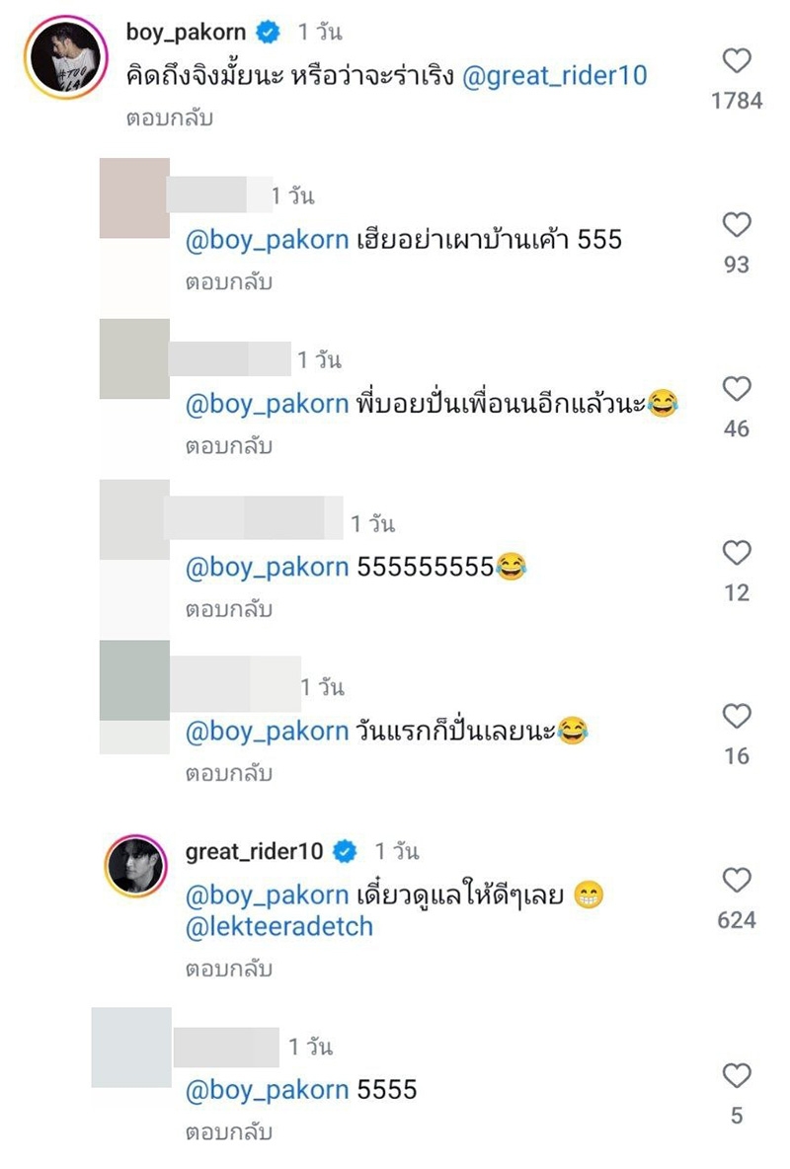Tap ตอบกลับ under the เฮียอย่าเผาบ้านเค้า comment

pos(229,281)
